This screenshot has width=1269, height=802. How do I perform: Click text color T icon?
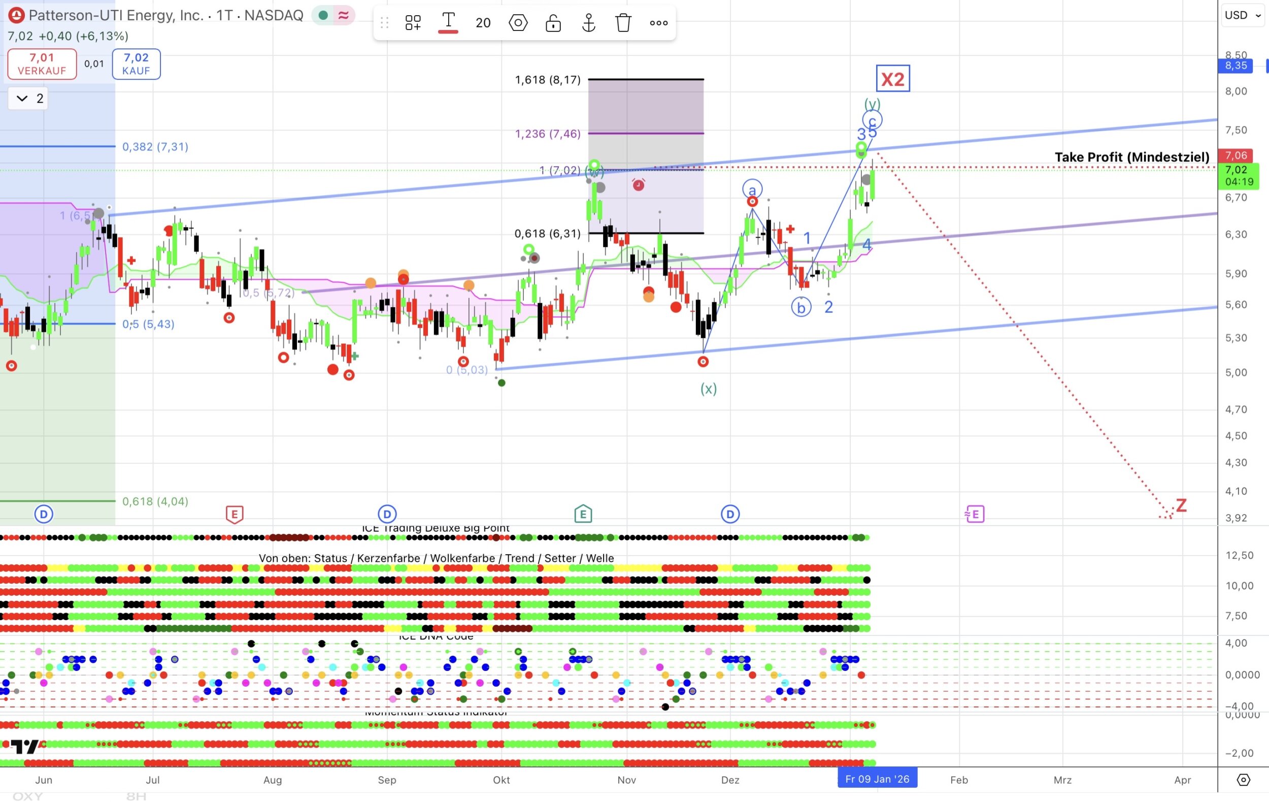point(448,22)
